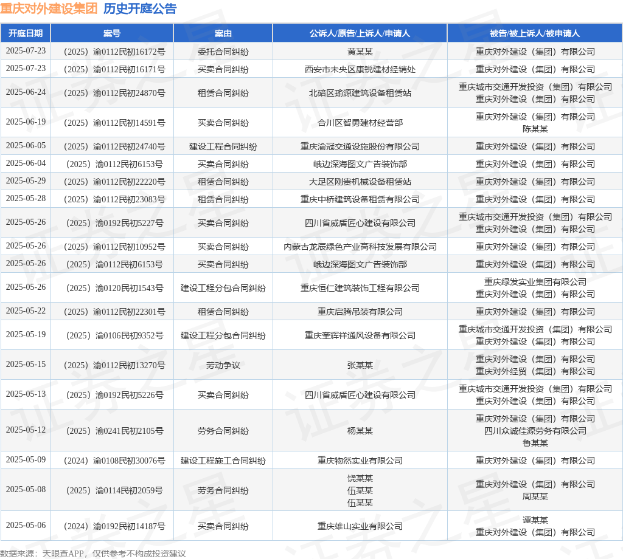Click plaintiff 重庆渝冠交通设施股份有限公司
623x559 pixels.
[360, 147]
